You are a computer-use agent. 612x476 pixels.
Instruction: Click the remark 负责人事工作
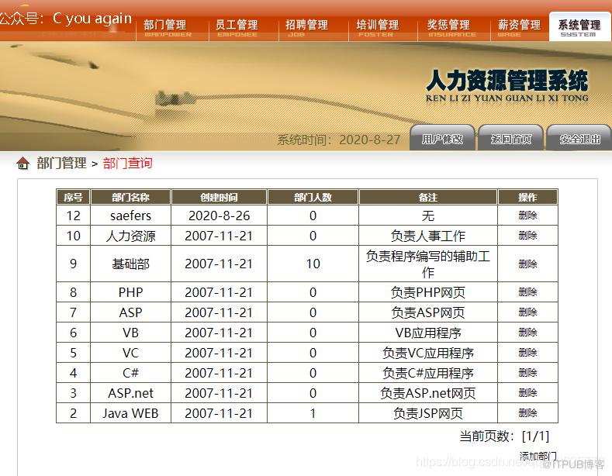(x=428, y=236)
